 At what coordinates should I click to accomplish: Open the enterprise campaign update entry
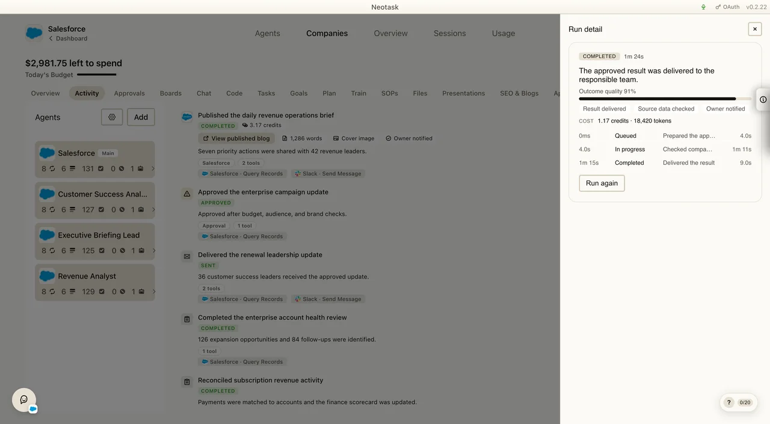point(263,192)
